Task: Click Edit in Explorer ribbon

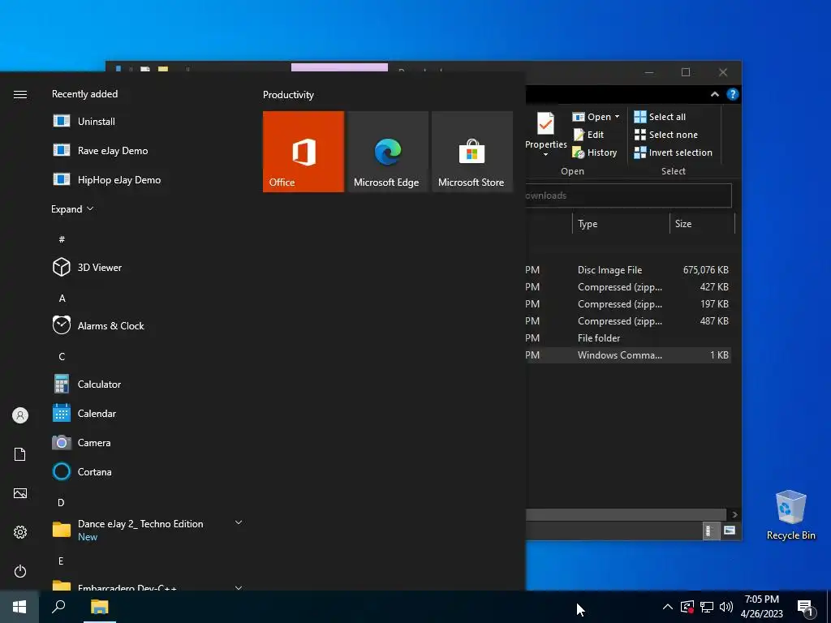Action: click(588, 135)
